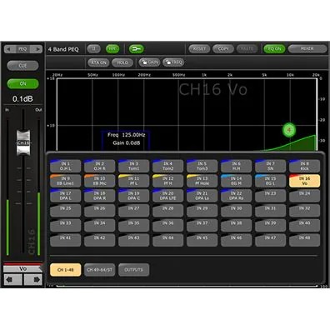Image resolution: width=330 pixels, height=330 pixels.
Task: Select EQ band 4 node on graph
Action: point(289,130)
